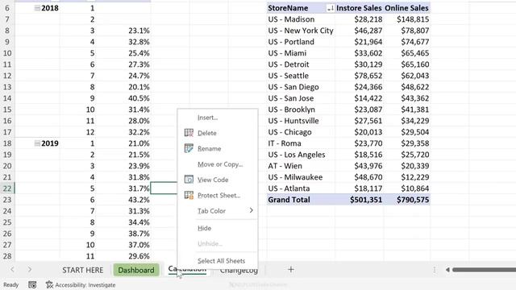Open StoreName sort filter dropdown
The image size is (516, 290).
tap(331, 8)
